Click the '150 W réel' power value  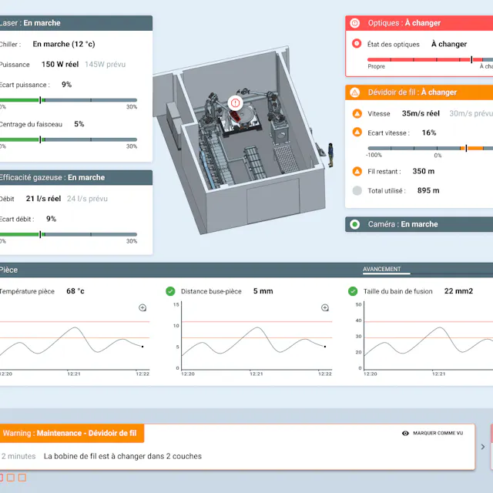pyautogui.click(x=60, y=64)
